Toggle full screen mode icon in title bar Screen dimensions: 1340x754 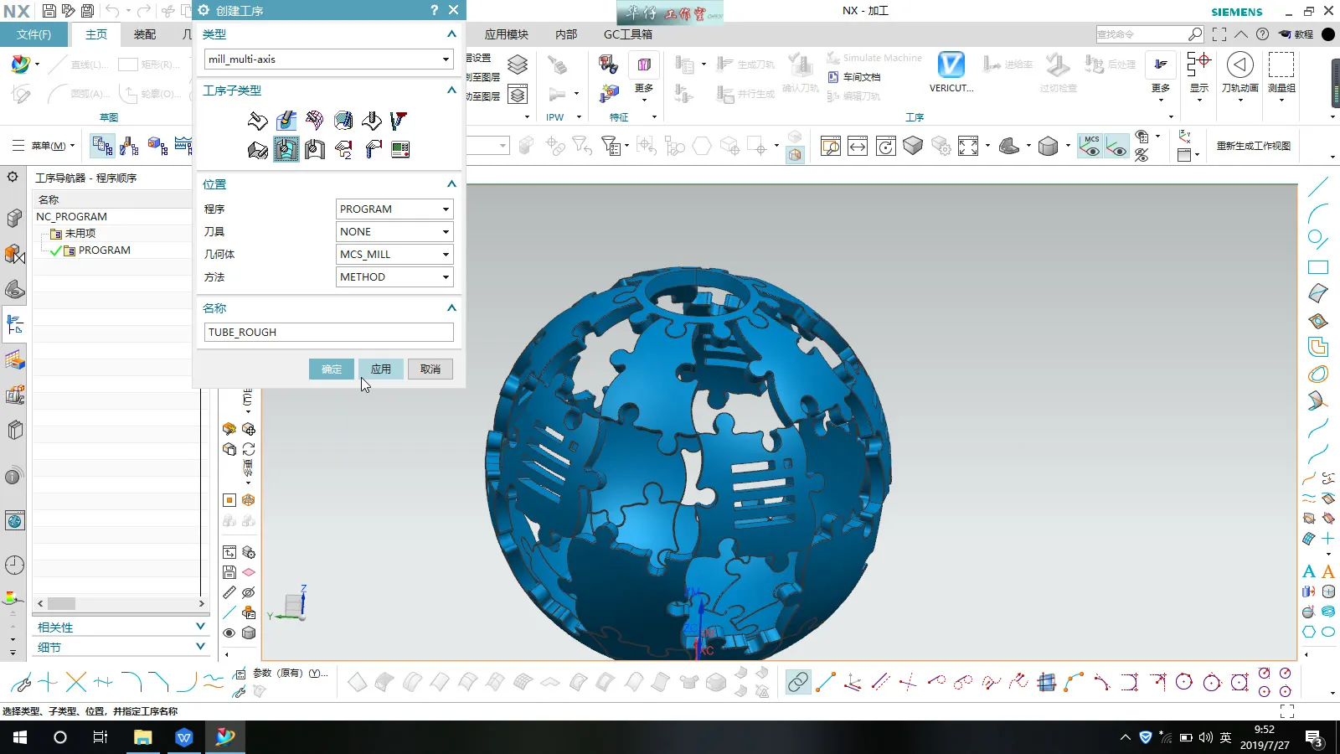pos(1219,34)
